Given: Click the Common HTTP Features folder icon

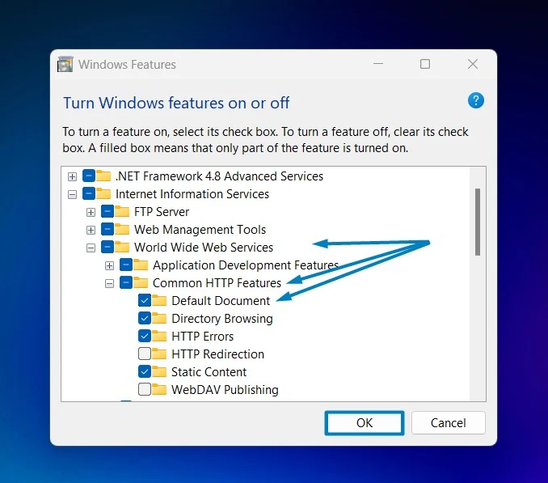Looking at the screenshot, I should coord(141,282).
